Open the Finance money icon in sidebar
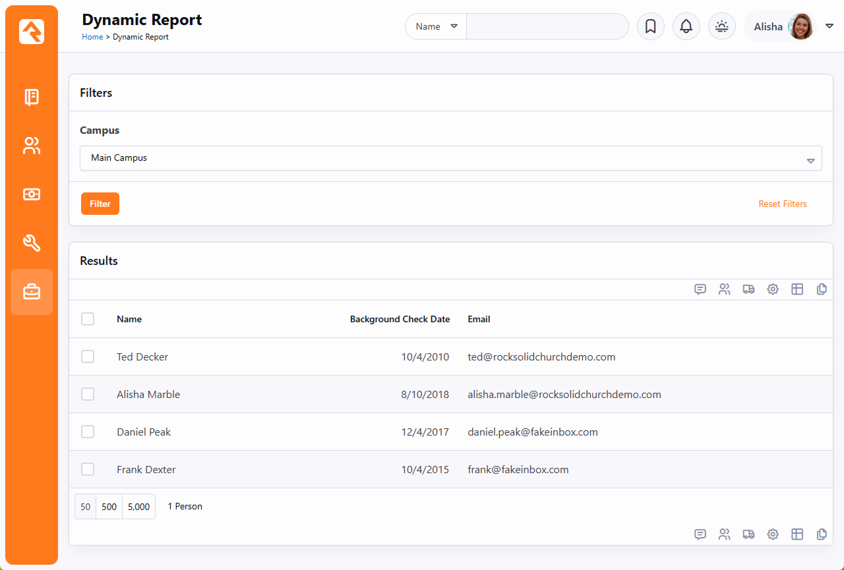The image size is (844, 570). point(32,194)
